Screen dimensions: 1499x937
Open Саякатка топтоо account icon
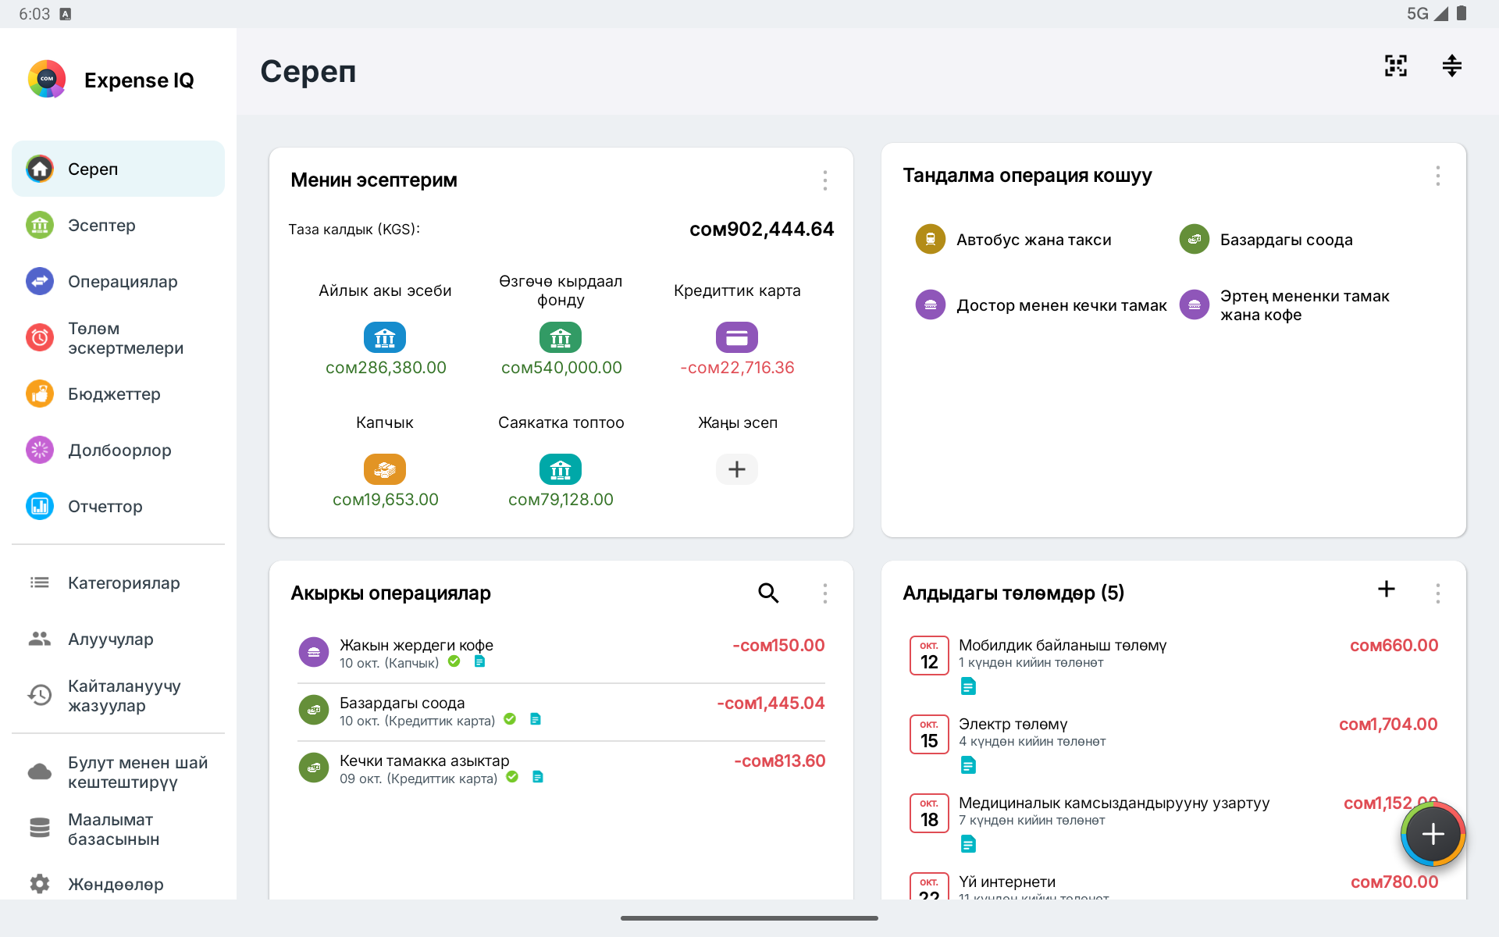coord(561,469)
